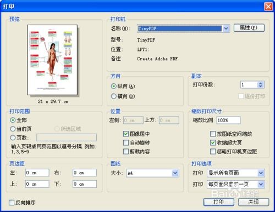This screenshot has width=275, height=212.
Task: Increase the 打印份数 copies spinner
Action: 260,83
